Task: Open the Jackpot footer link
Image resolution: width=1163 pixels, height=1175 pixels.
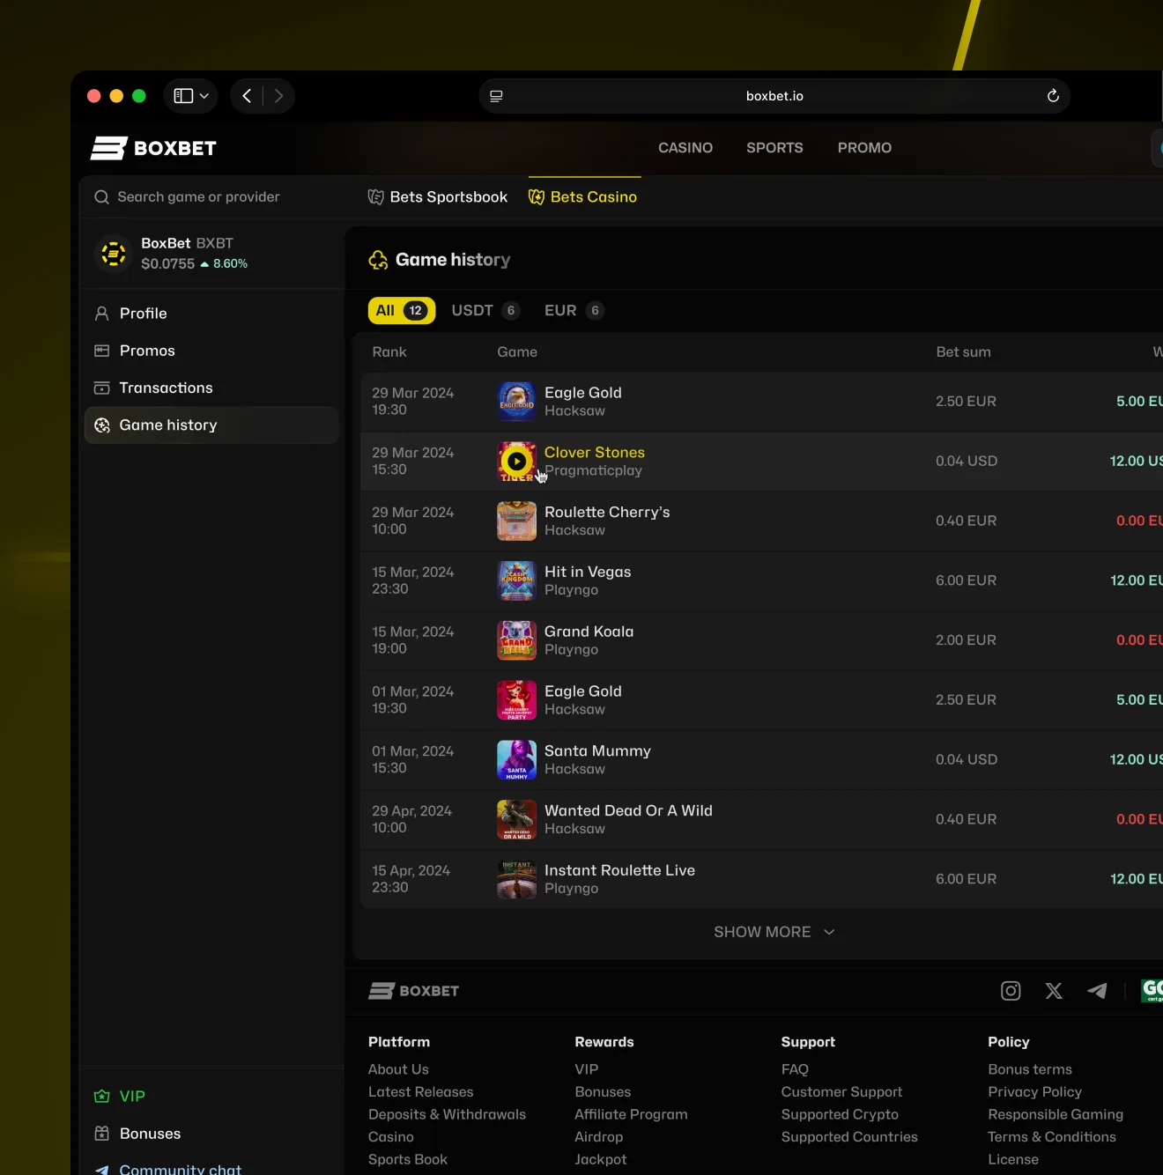Action: [601, 1160]
